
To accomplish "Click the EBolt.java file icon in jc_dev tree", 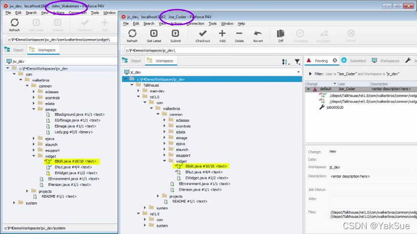I will point(179,166).
